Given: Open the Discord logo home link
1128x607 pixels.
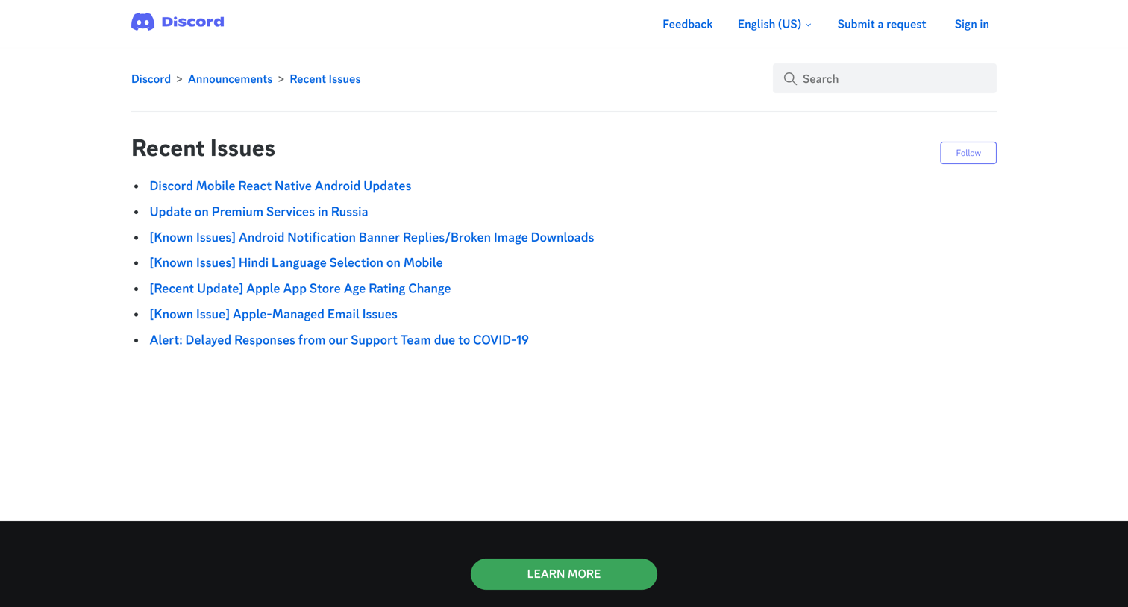Looking at the screenshot, I should (x=178, y=22).
